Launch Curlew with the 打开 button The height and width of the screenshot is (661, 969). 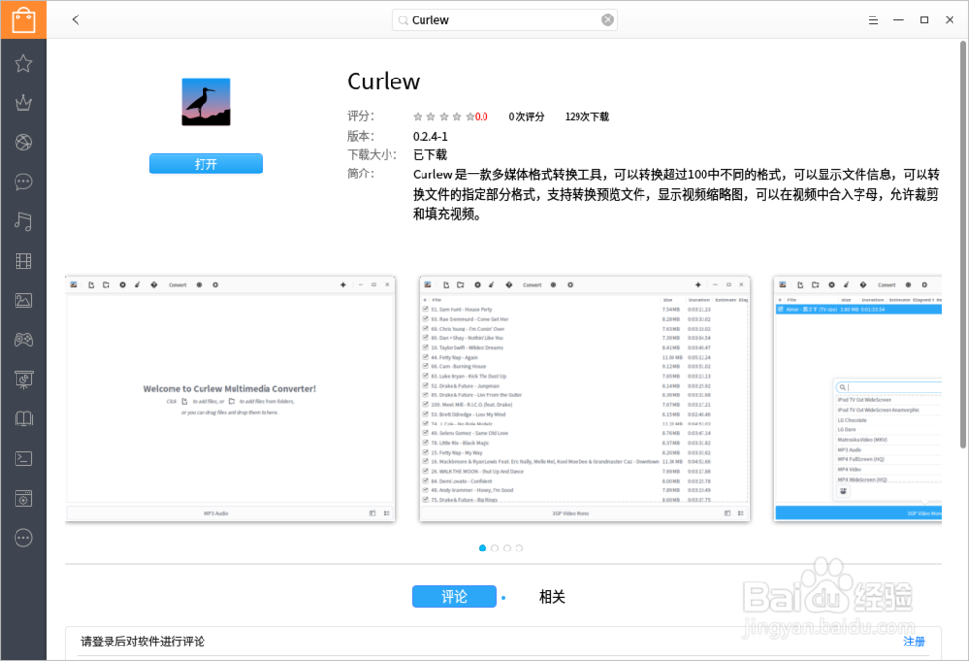(x=205, y=163)
